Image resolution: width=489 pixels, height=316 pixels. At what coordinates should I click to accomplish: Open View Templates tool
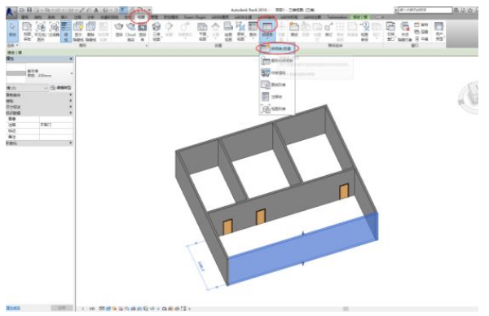point(27,32)
